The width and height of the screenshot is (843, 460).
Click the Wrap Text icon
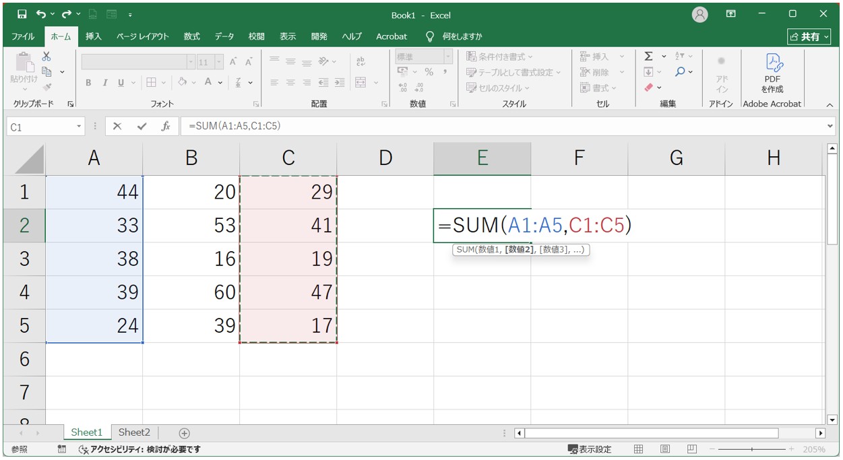pyautogui.click(x=361, y=61)
